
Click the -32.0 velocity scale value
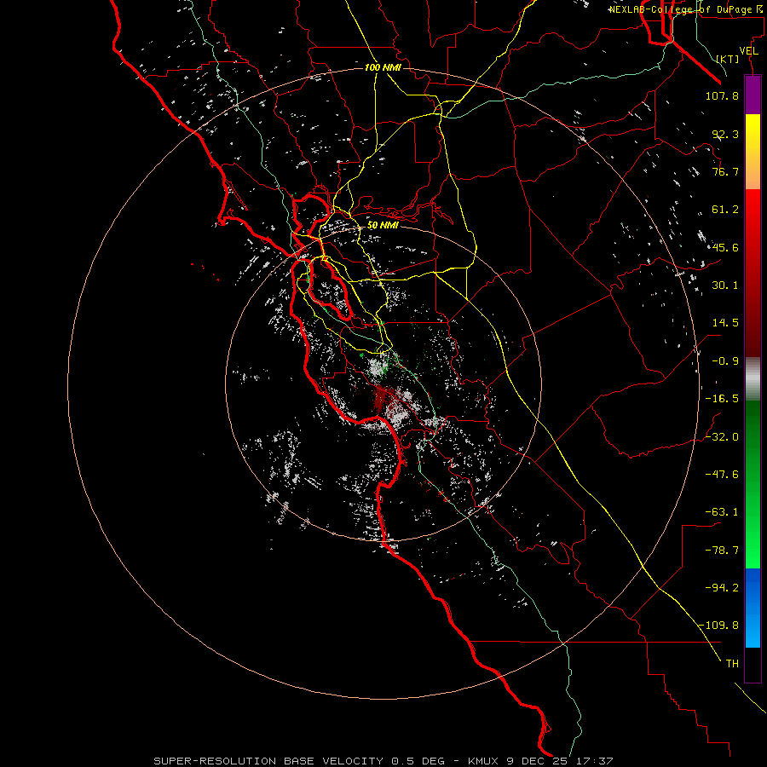coord(722,437)
